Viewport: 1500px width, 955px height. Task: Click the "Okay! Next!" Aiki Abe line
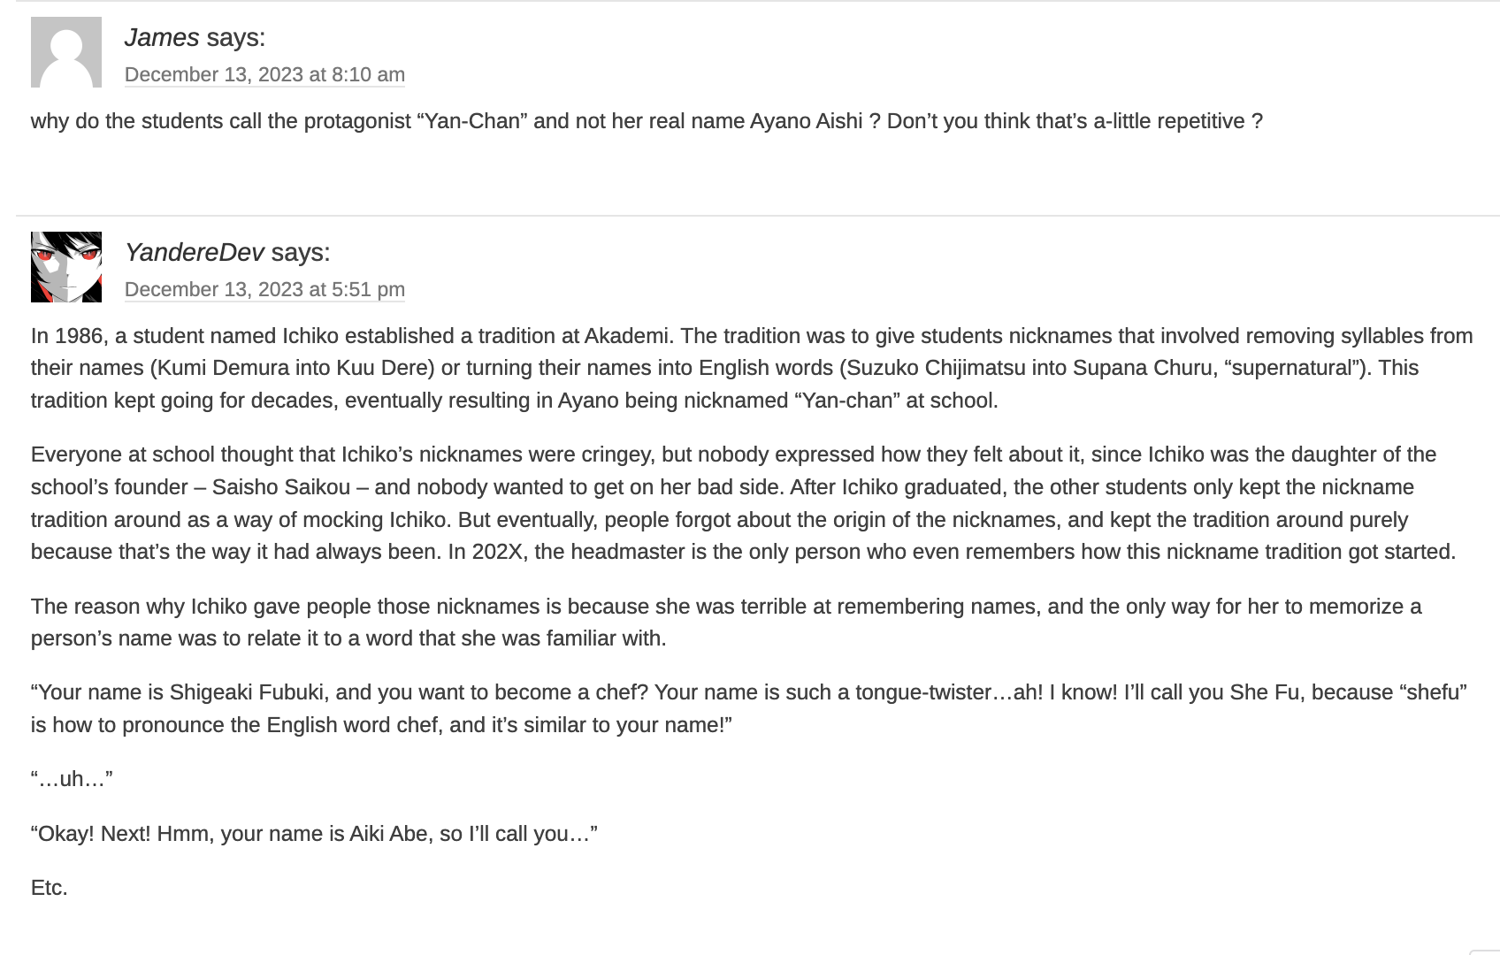click(x=314, y=834)
